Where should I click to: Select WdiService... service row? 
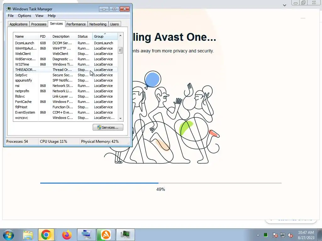coord(65,59)
